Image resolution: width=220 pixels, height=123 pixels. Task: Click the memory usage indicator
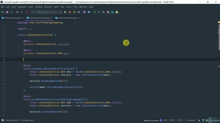coord(214,120)
